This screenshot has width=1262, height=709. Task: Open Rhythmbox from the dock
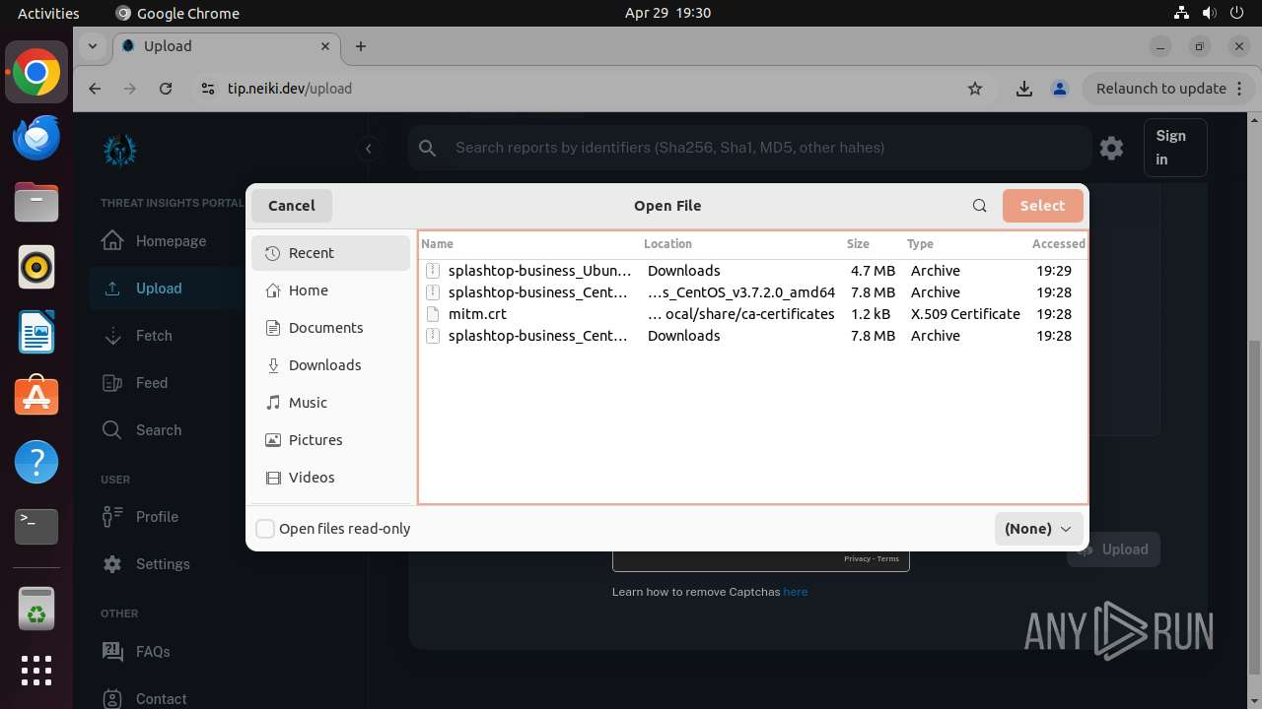36,267
